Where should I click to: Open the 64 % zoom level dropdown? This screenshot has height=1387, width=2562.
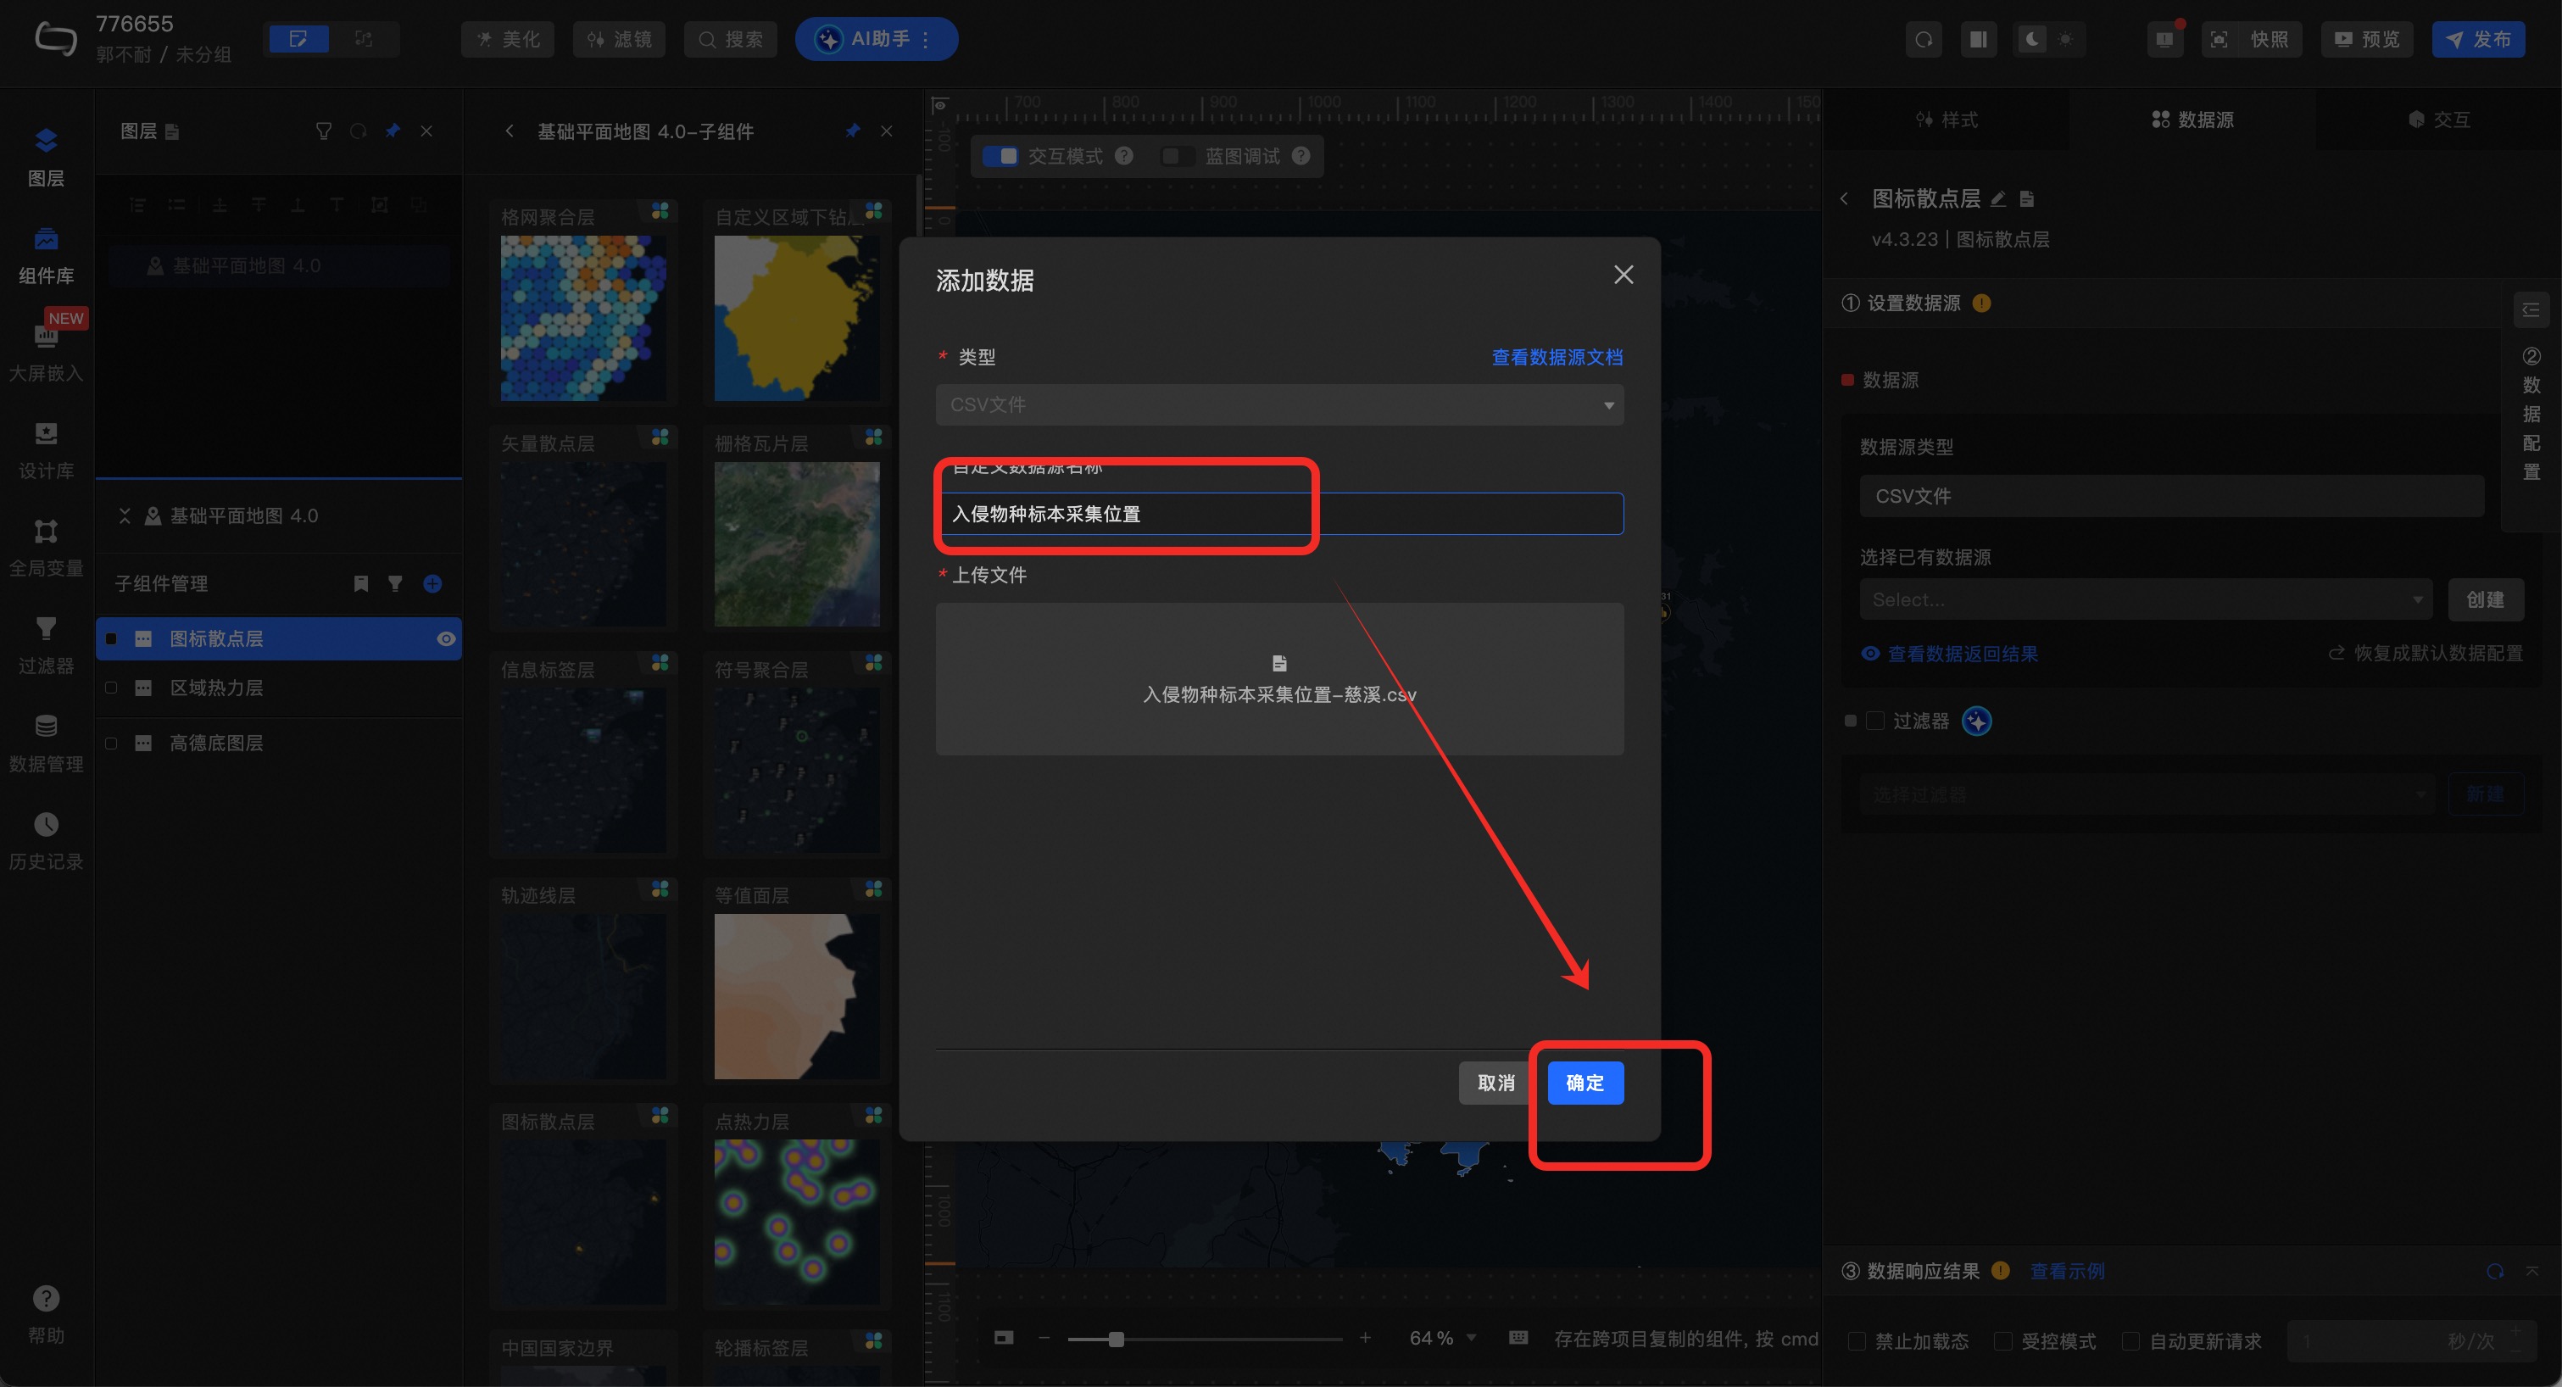[x=1441, y=1339]
